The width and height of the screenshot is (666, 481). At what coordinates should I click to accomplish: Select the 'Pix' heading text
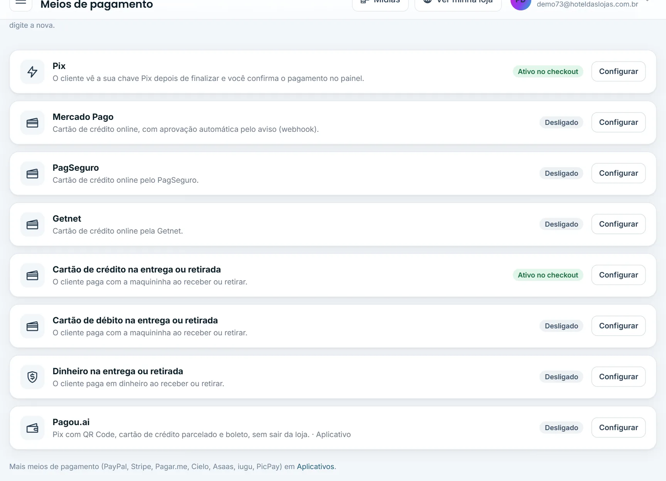coord(59,66)
